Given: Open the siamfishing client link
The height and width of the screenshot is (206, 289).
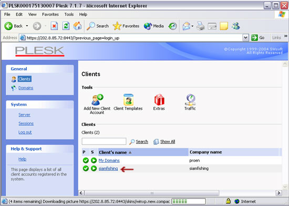Looking at the screenshot, I should click(x=108, y=168).
